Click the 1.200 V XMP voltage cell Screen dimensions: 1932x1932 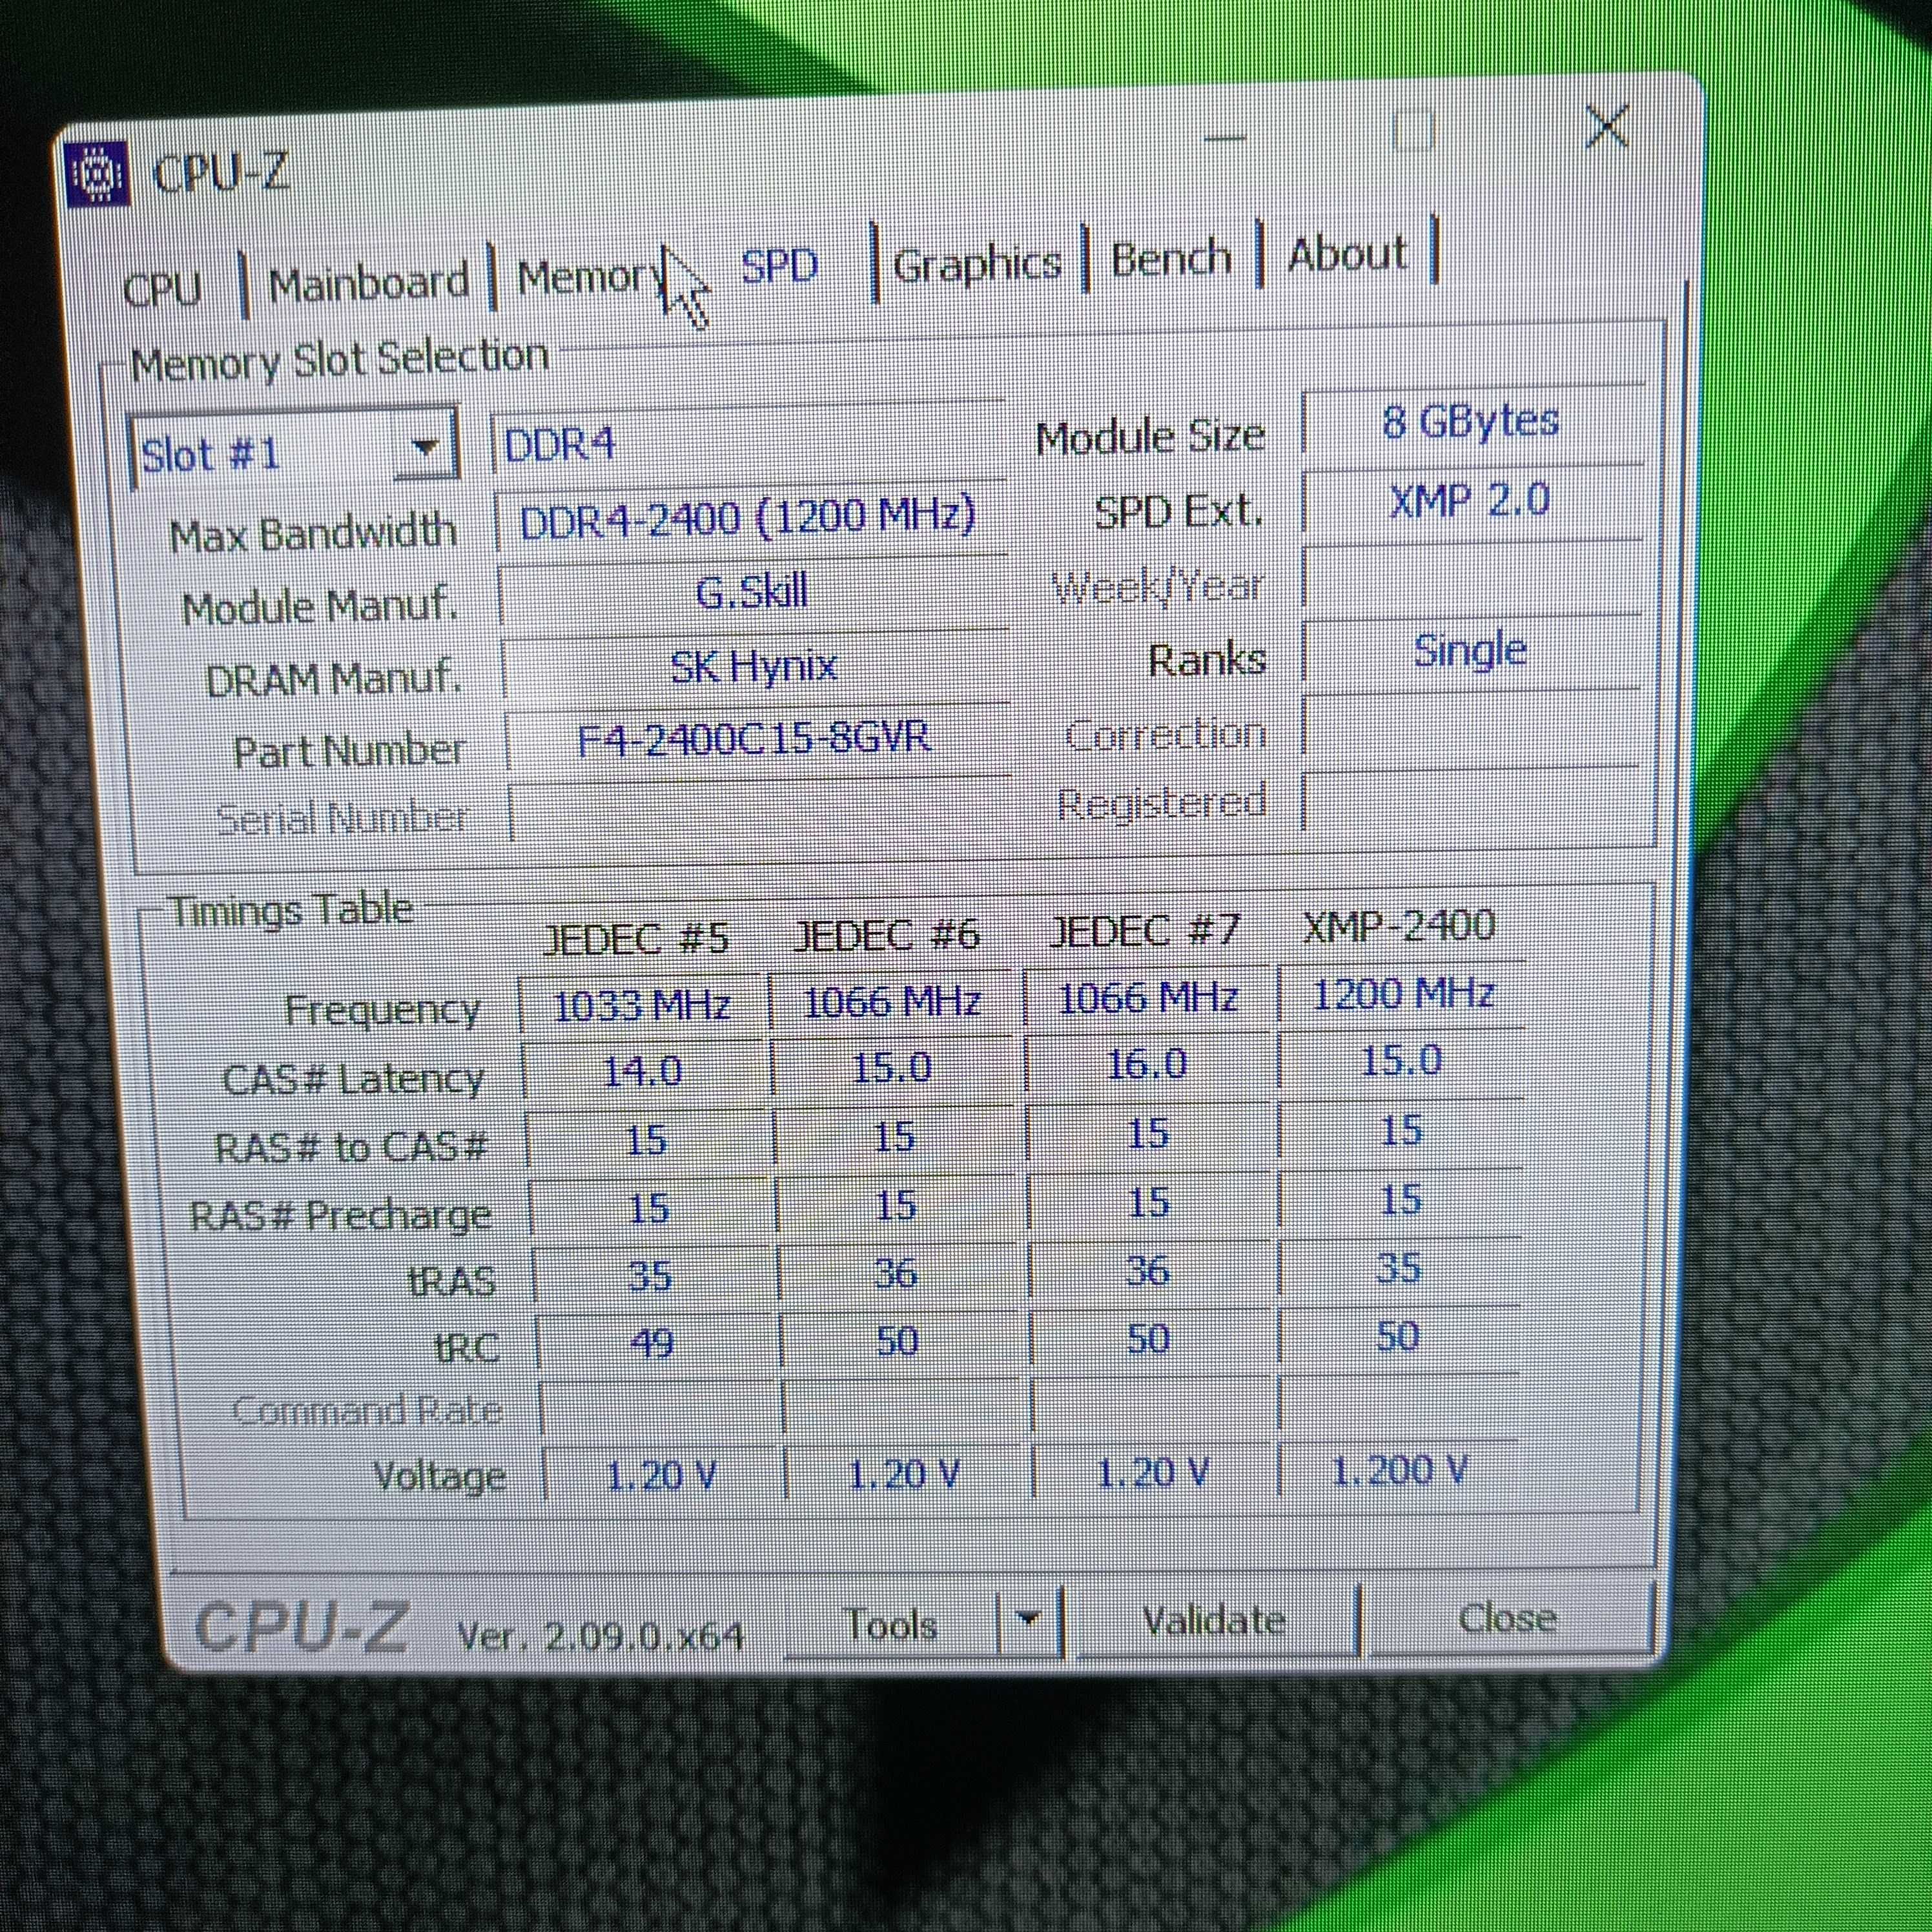coord(1398,1470)
